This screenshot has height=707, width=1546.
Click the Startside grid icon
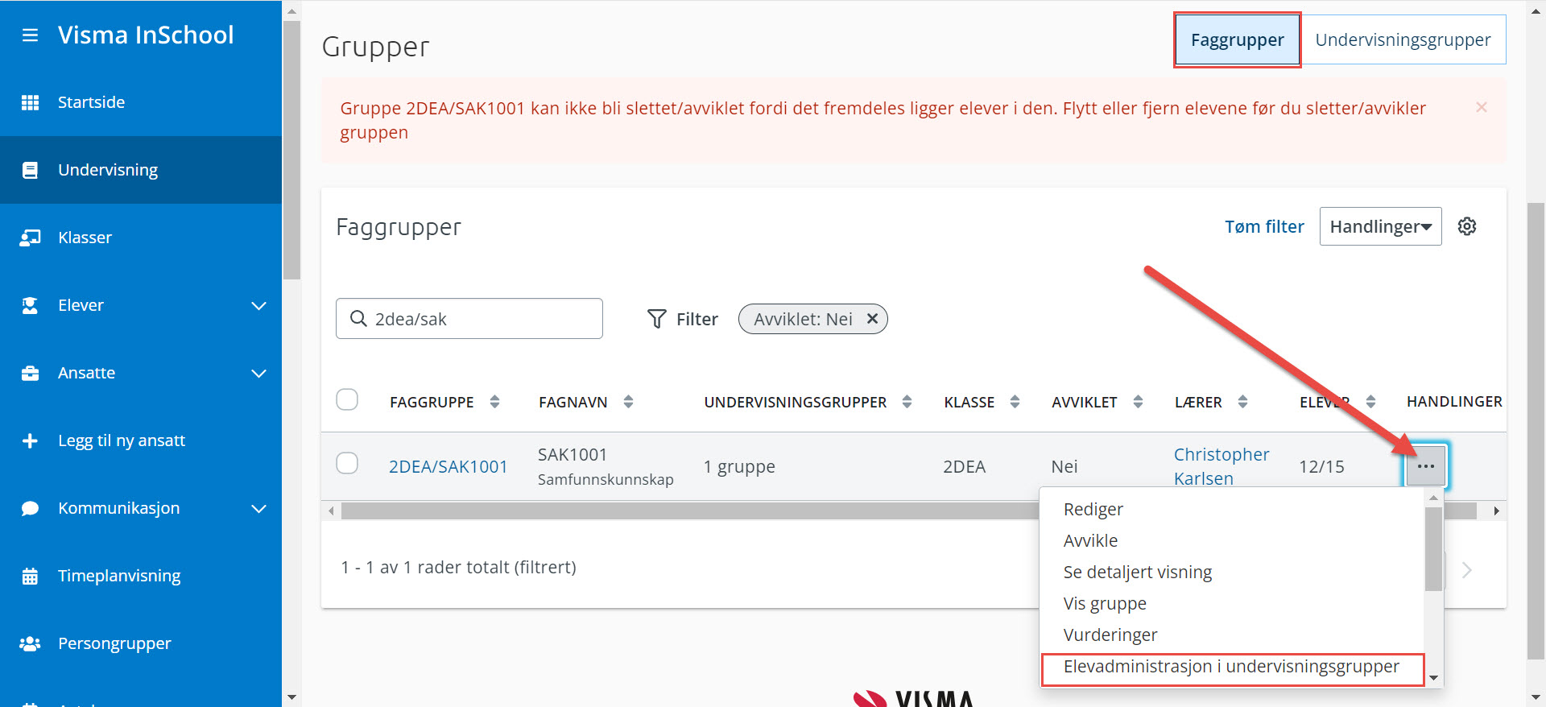30,102
